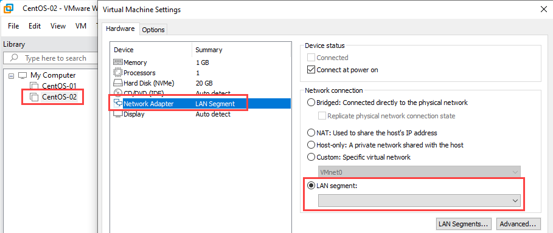
Task: Select the CD/DVD (IDE) row
Action: pos(200,93)
